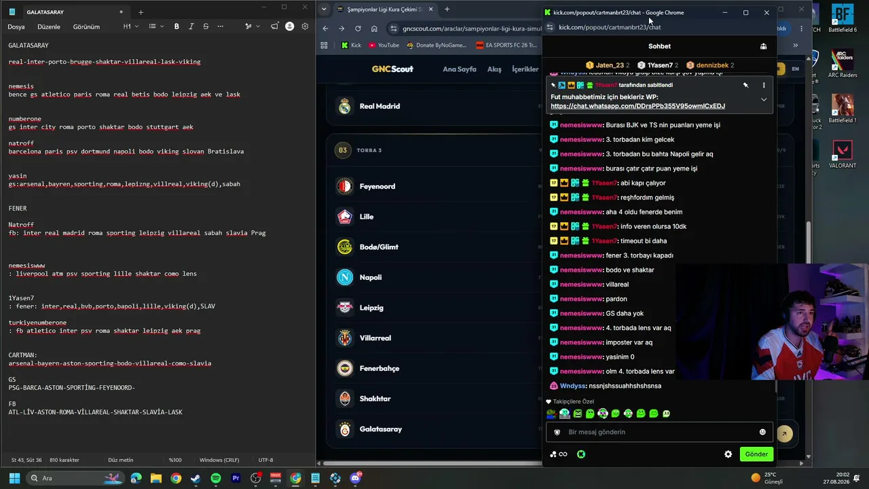869x489 pixels.
Task: Select Feyenoord from Torba 3
Action: [434, 186]
